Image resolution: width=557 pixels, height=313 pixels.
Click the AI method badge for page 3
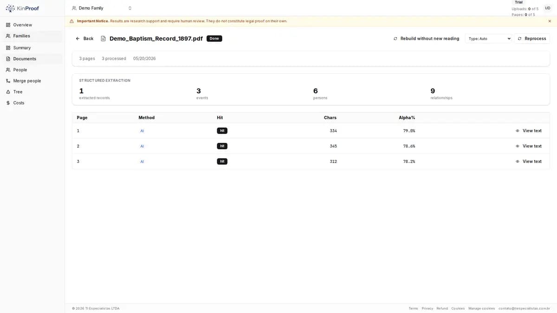tap(142, 161)
